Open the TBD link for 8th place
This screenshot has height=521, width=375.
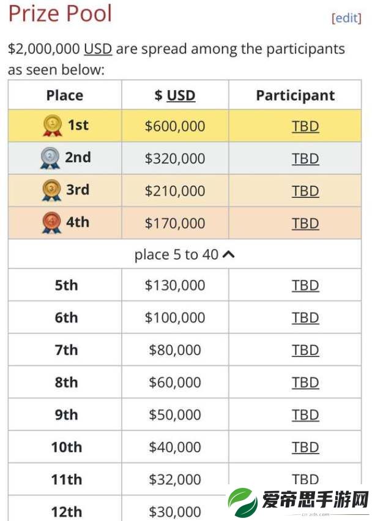[x=305, y=382]
